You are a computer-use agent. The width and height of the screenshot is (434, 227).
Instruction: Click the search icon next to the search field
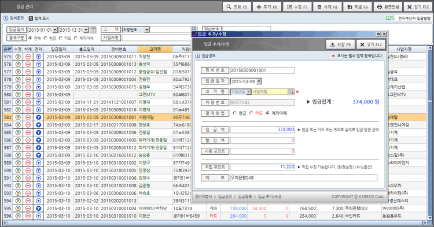pyautogui.click(x=194, y=29)
